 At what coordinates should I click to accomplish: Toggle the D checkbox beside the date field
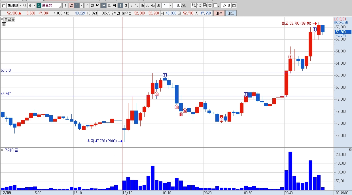pyautogui.click(x=215, y=5)
